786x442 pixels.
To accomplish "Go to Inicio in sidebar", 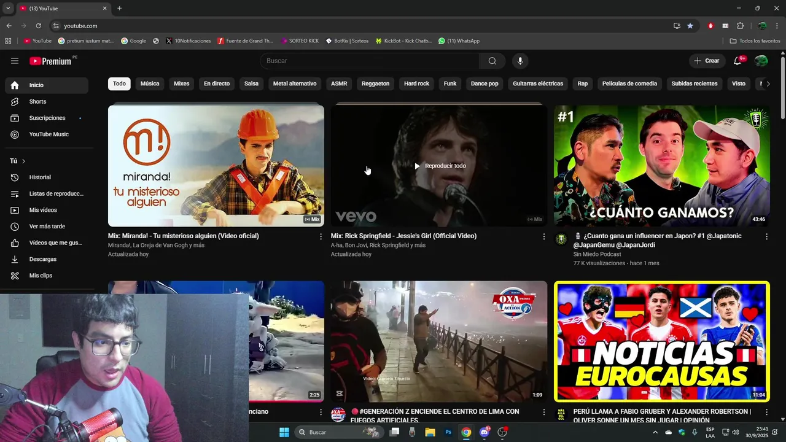I will point(47,85).
